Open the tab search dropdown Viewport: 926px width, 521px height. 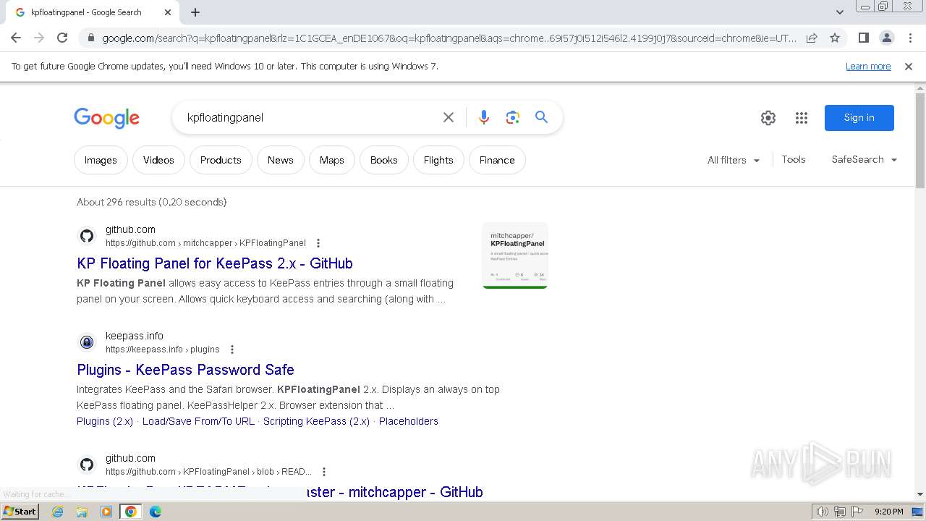click(840, 12)
